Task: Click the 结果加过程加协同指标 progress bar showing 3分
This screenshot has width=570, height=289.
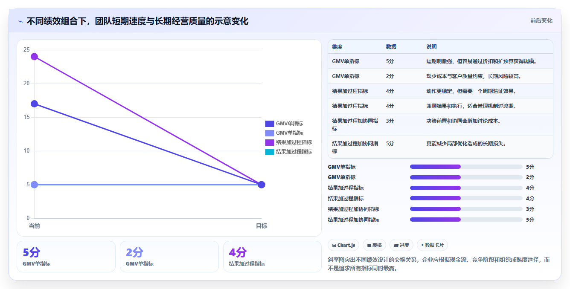Action: point(466,209)
